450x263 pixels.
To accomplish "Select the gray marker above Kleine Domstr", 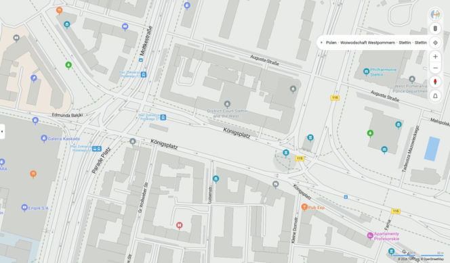I will (x=276, y=185).
